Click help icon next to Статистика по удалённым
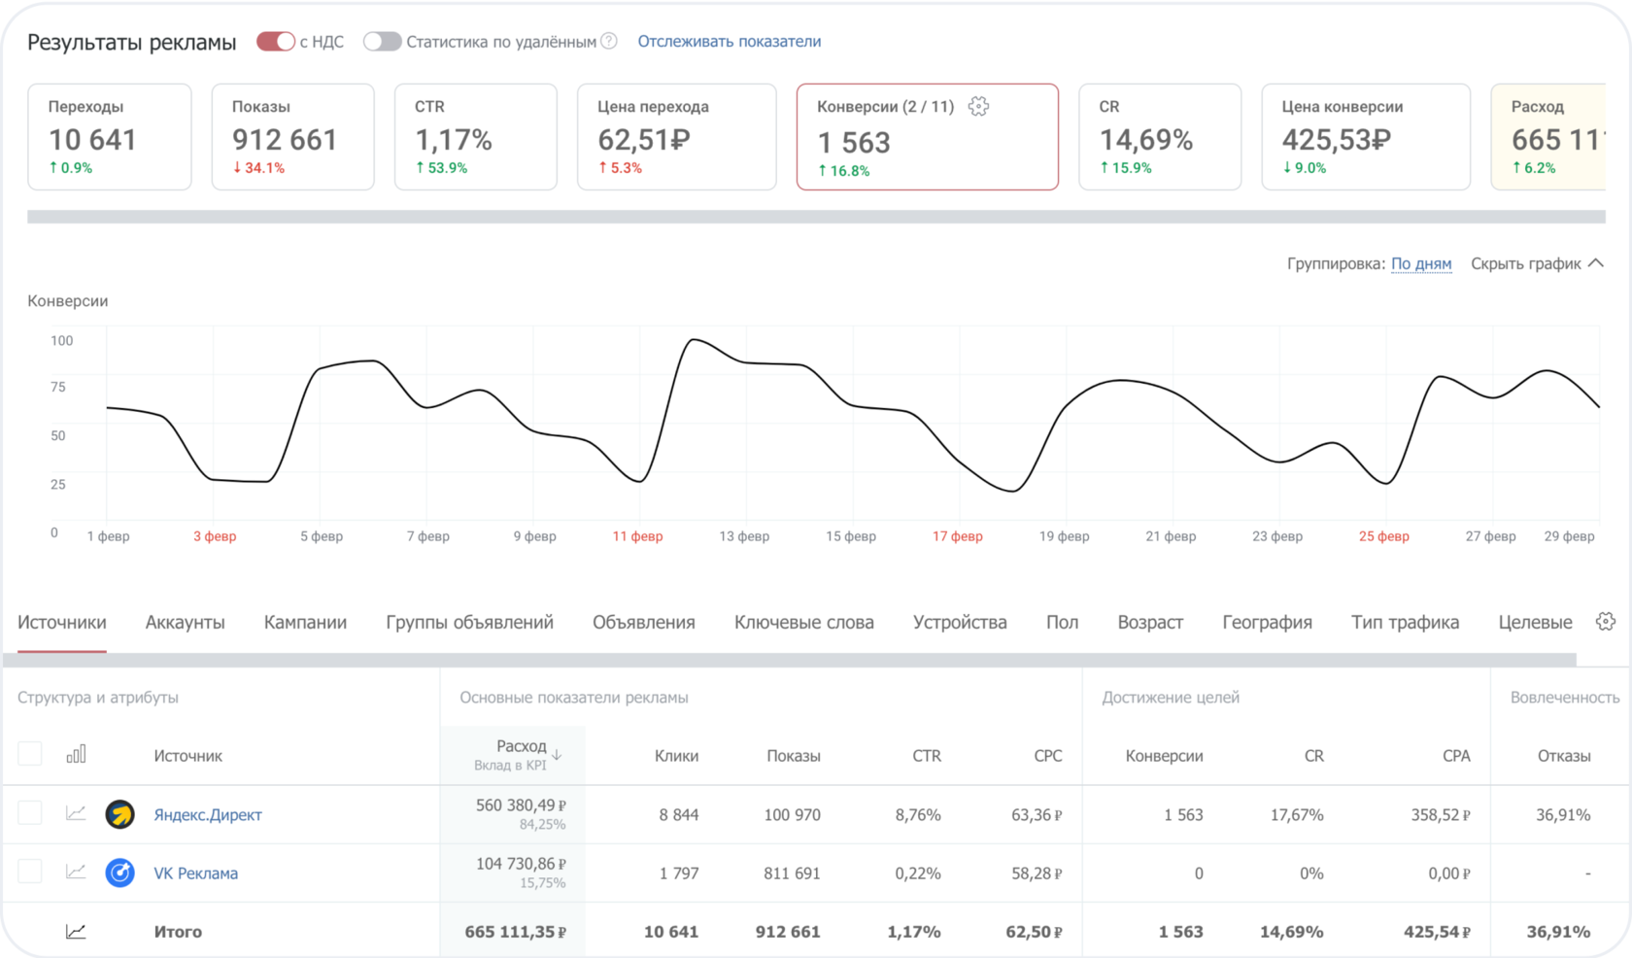Viewport: 1632px width, 958px height. click(x=609, y=41)
